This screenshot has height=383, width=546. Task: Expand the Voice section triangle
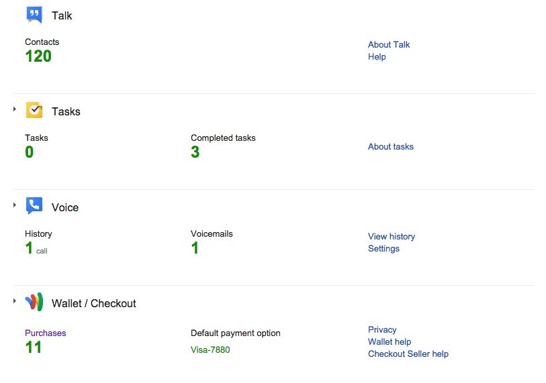[14, 205]
